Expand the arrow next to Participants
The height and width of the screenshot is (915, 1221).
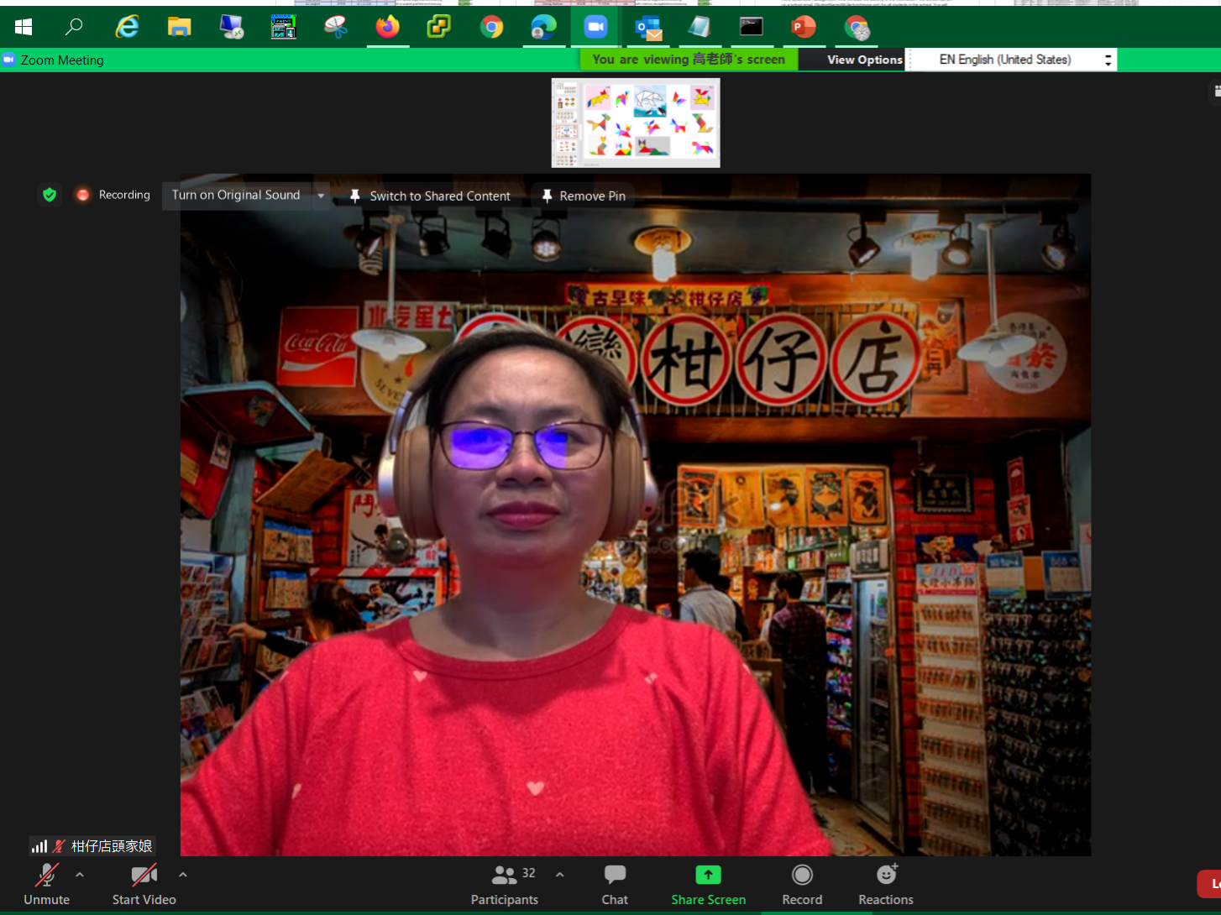[560, 875]
